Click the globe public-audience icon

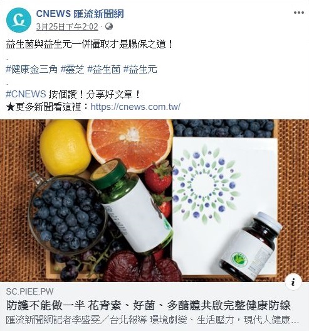tap(109, 26)
